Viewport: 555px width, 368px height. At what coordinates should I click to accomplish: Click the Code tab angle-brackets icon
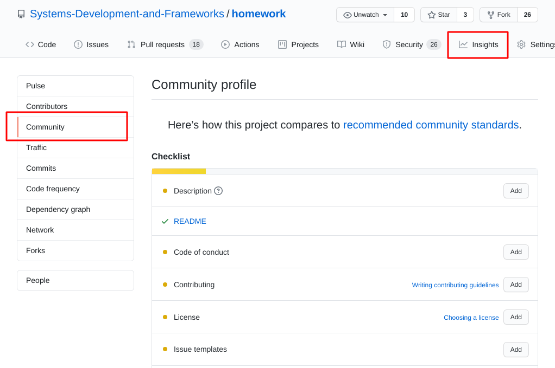point(30,44)
